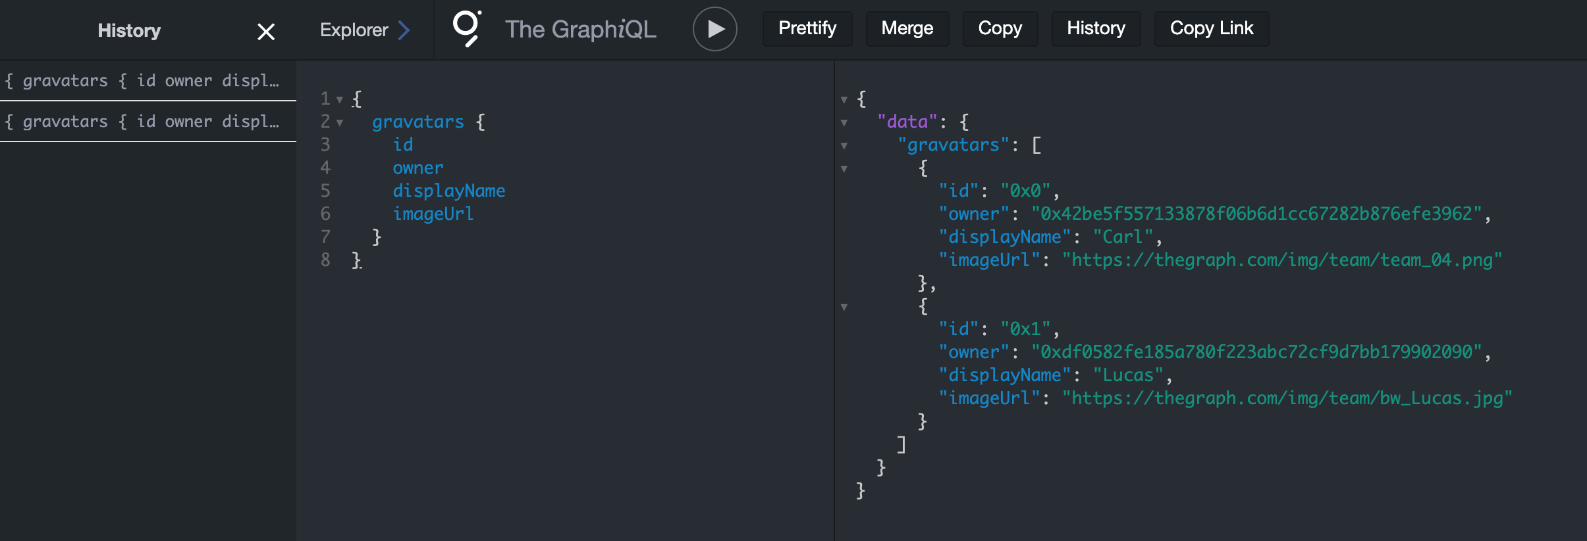Collapse query line 1 fold arrow

[340, 100]
